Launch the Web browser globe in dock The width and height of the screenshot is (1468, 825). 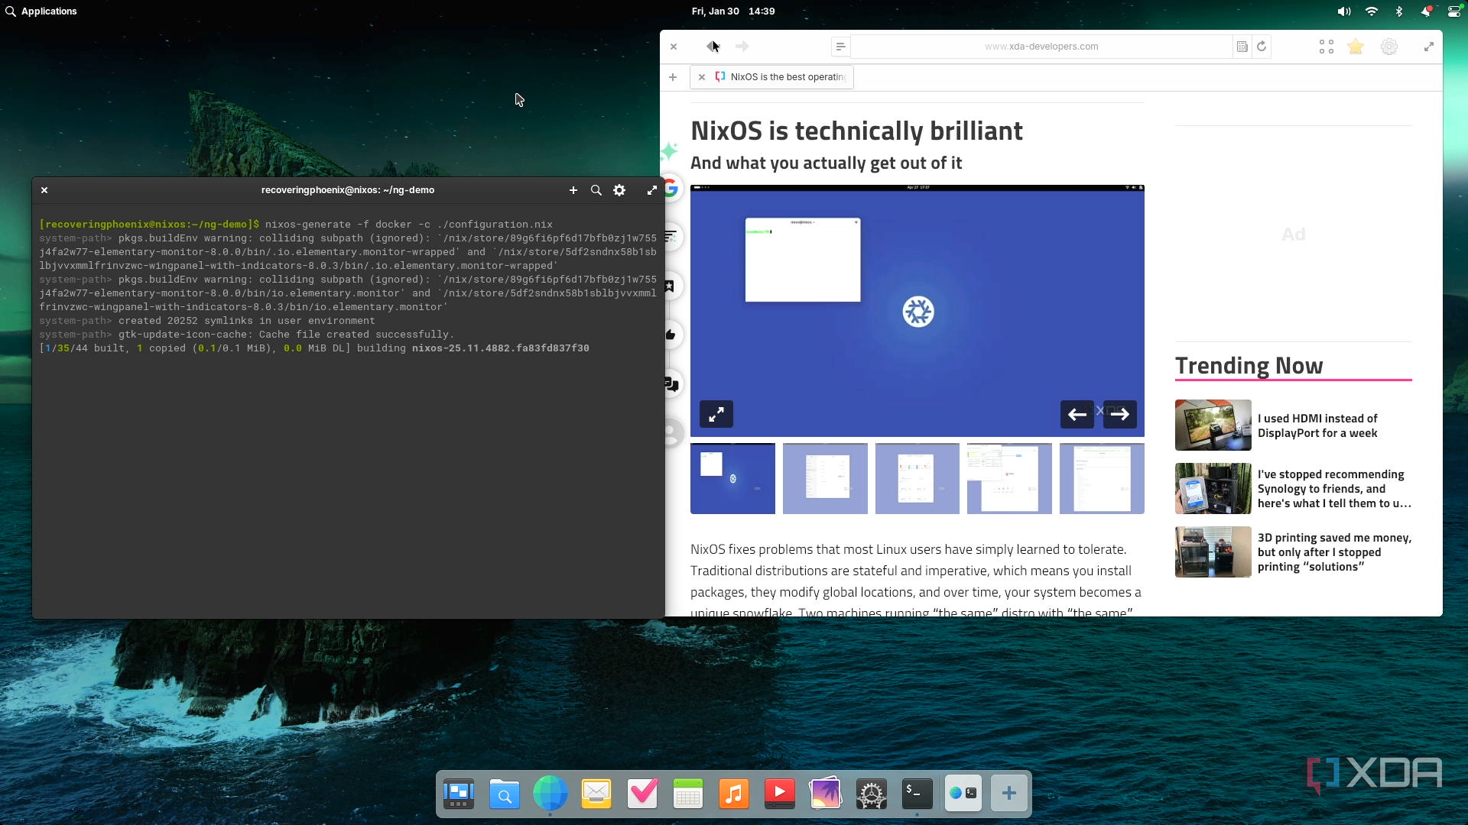(x=550, y=794)
